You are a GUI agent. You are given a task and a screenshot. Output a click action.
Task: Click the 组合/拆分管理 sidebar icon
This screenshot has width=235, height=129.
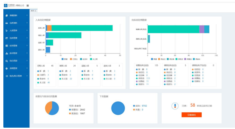[x=7, y=76]
